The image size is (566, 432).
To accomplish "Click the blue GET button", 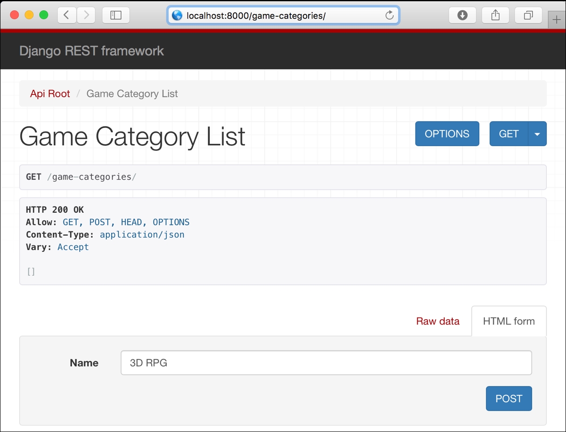I will click(x=508, y=134).
